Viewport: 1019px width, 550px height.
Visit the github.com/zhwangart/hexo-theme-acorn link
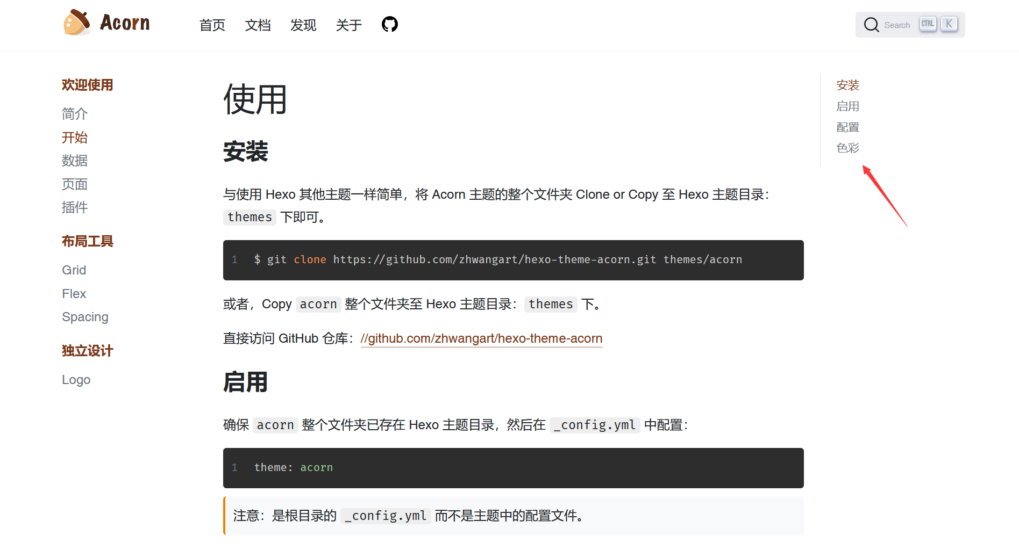point(481,338)
